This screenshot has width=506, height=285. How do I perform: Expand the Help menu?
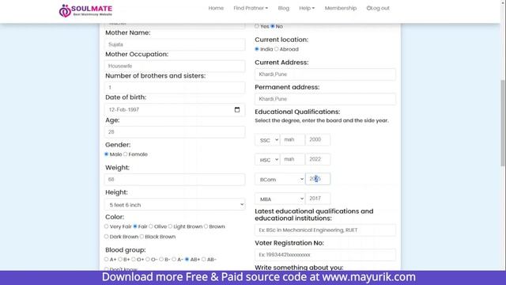[307, 8]
